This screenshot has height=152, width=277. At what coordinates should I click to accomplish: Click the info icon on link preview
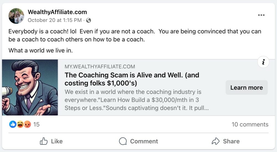263,62
